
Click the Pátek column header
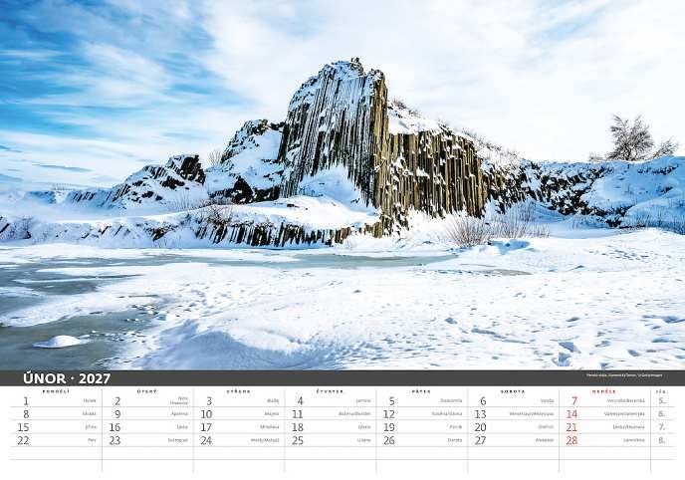[422, 391]
